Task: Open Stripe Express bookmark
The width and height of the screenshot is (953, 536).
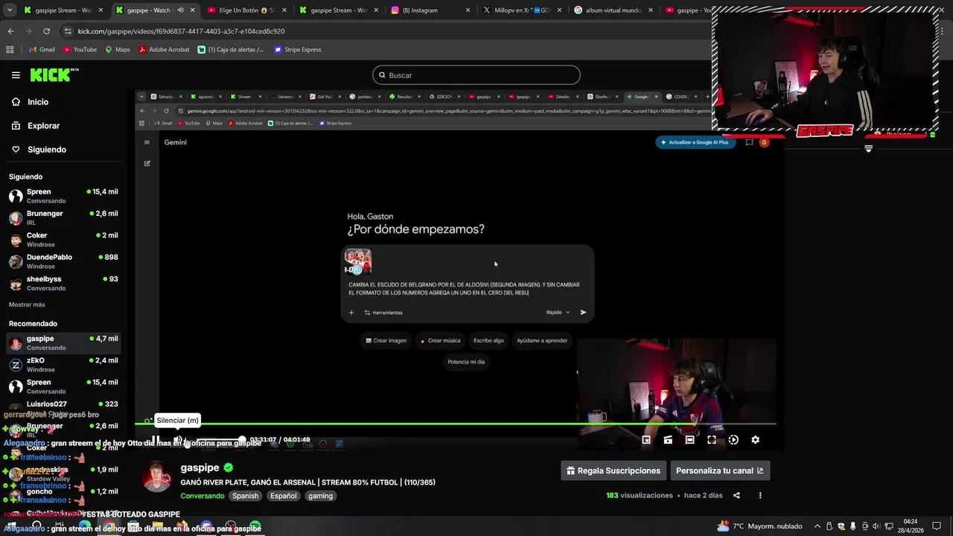Action: coord(298,50)
